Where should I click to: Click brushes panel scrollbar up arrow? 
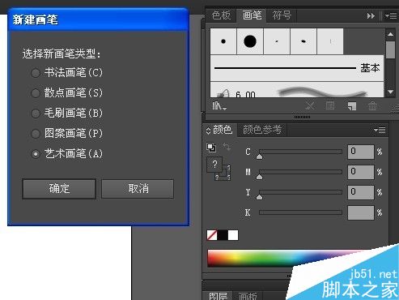[x=390, y=34]
